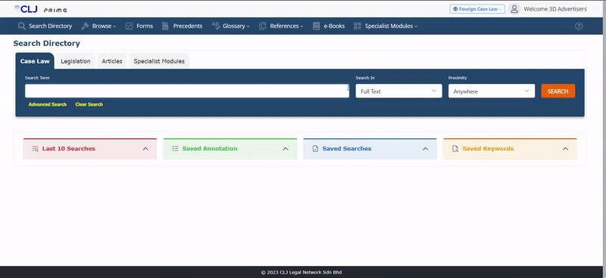Switch to the Articles tab

[112, 61]
